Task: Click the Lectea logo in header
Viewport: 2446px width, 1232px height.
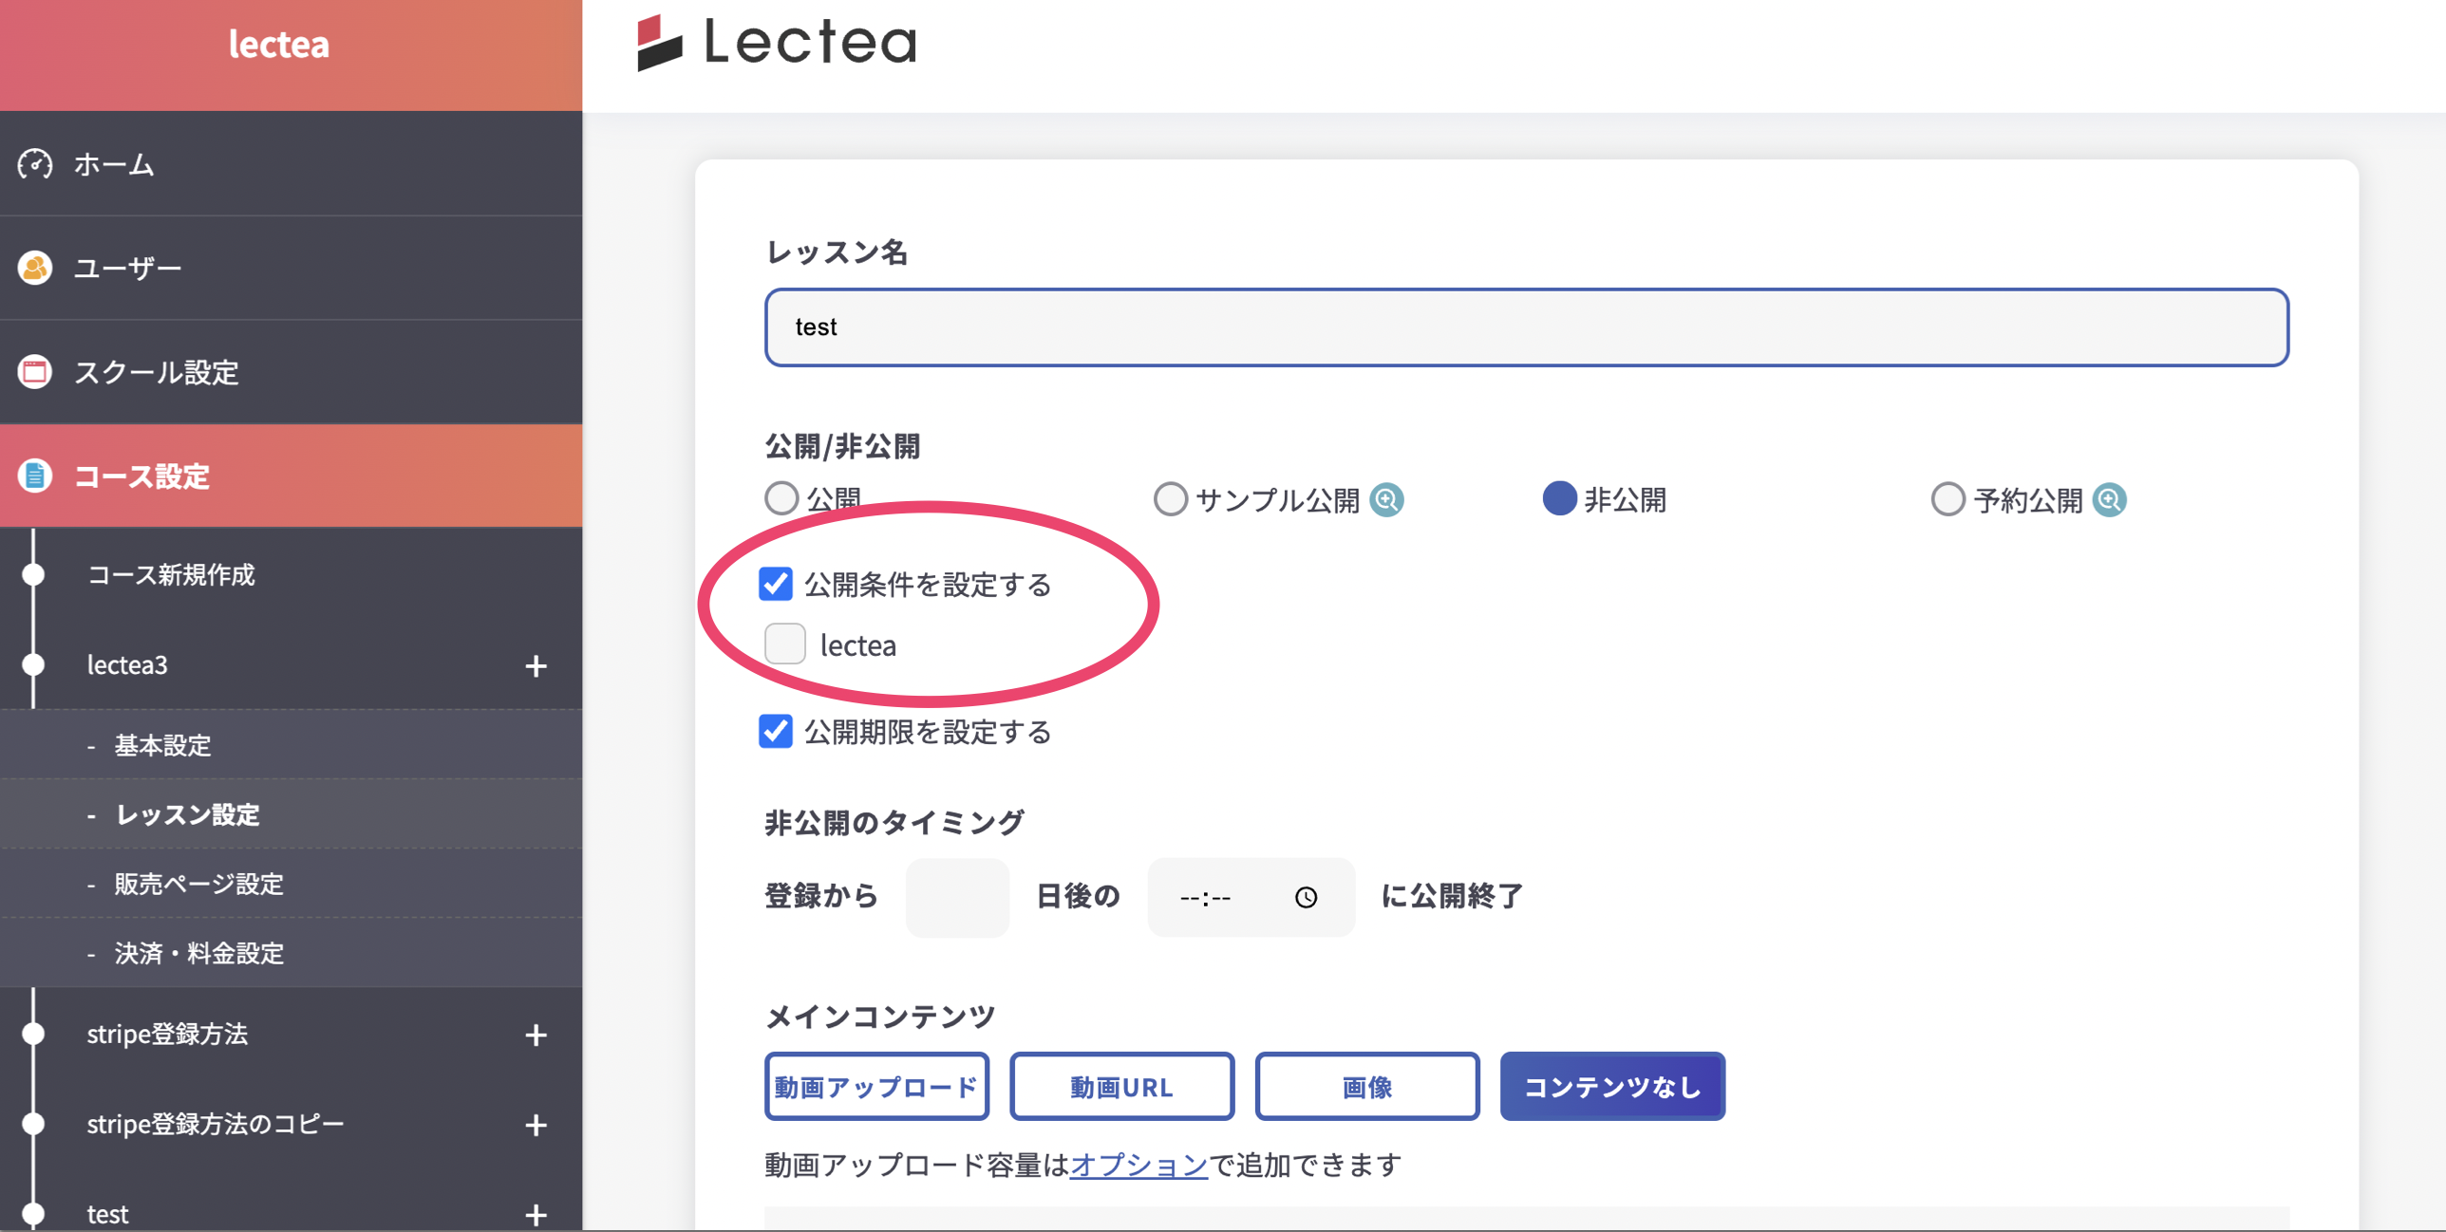Action: [x=777, y=43]
